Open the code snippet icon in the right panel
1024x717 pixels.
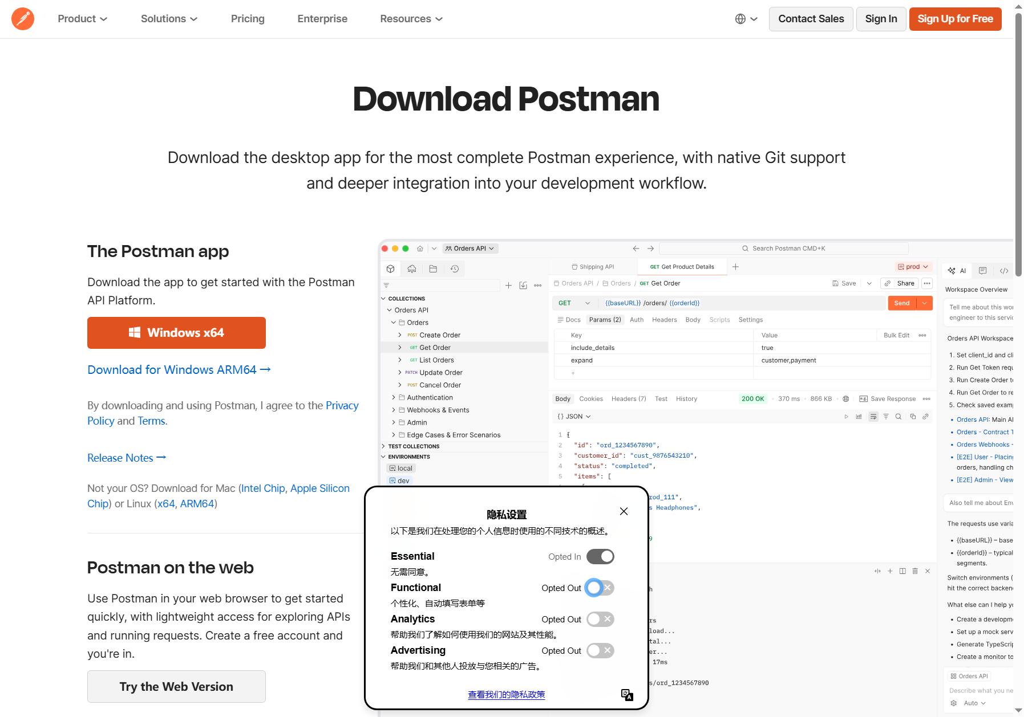1004,271
